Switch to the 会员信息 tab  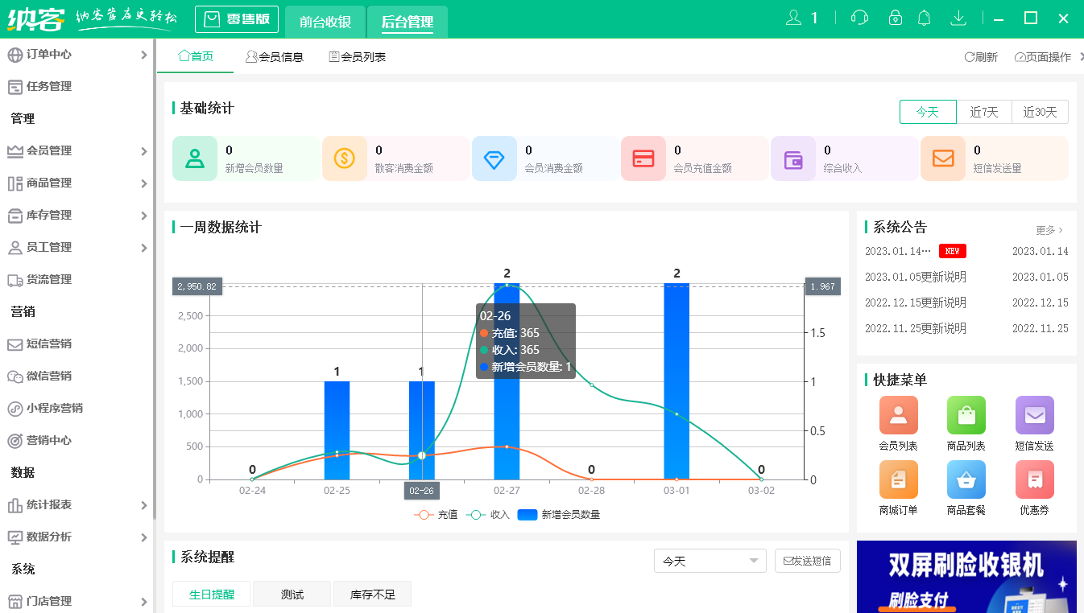(275, 56)
